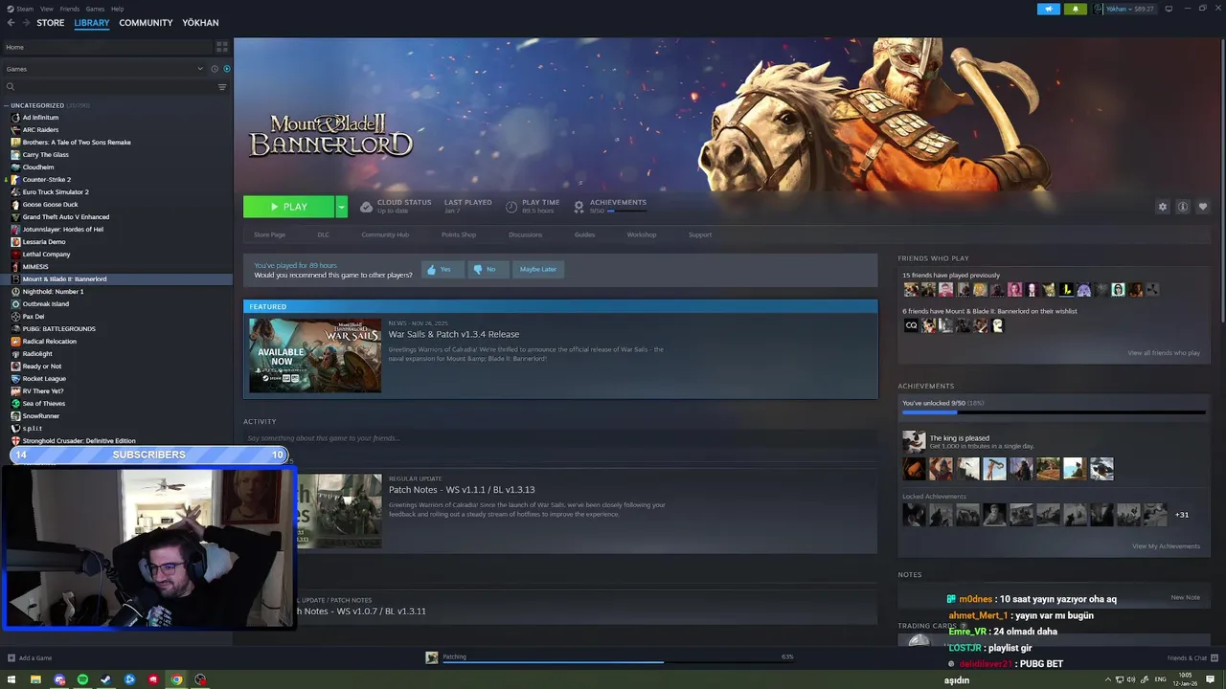Open advanced library filter options icon

point(222,87)
